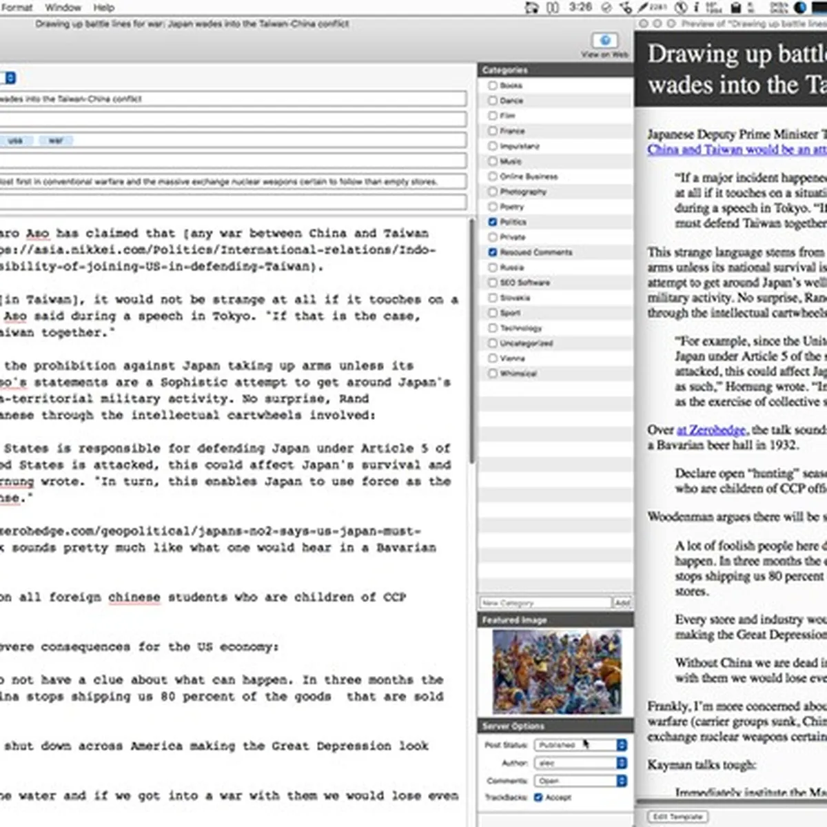Click the 'war' tag token

tap(56, 141)
